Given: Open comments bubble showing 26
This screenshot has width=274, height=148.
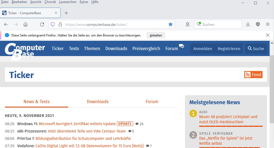Looking at the screenshot, I should (x=139, y=124).
